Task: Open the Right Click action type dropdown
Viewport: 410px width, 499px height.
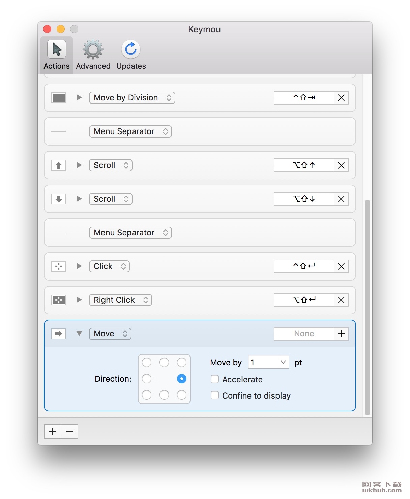Action: click(120, 300)
